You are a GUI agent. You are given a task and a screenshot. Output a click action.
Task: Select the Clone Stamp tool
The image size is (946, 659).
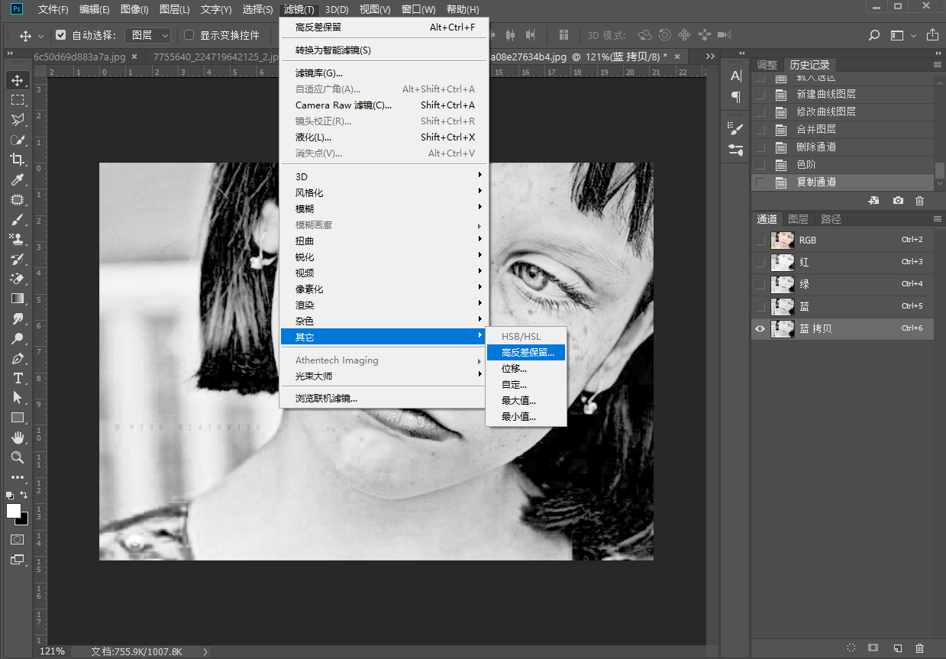(x=18, y=239)
